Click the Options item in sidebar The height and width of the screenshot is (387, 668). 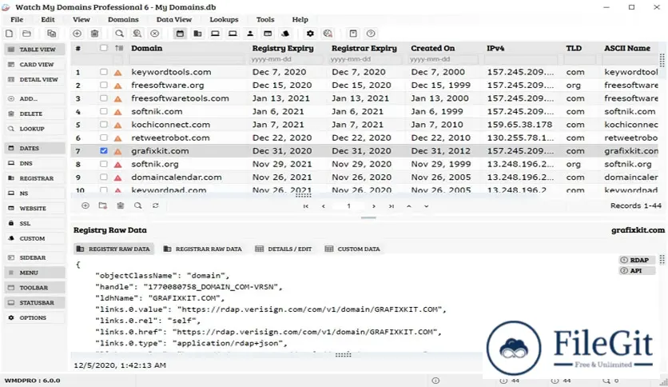click(35, 318)
